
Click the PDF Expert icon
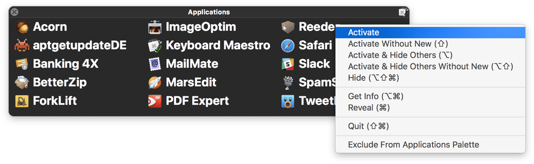tap(155, 101)
